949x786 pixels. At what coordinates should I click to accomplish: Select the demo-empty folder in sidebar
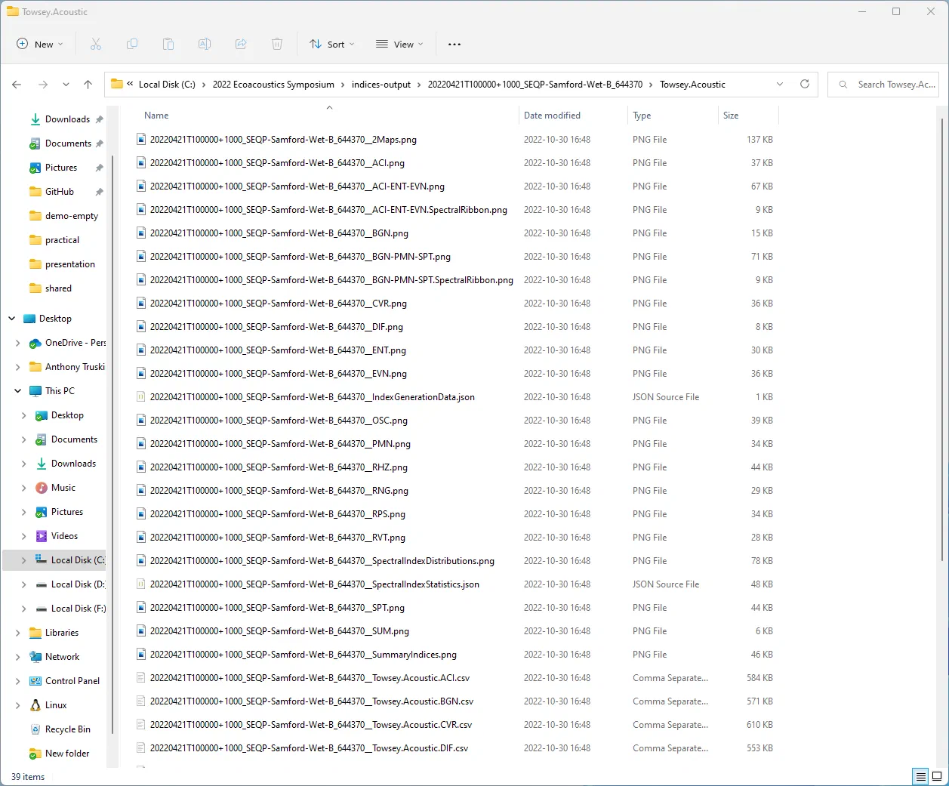click(64, 216)
